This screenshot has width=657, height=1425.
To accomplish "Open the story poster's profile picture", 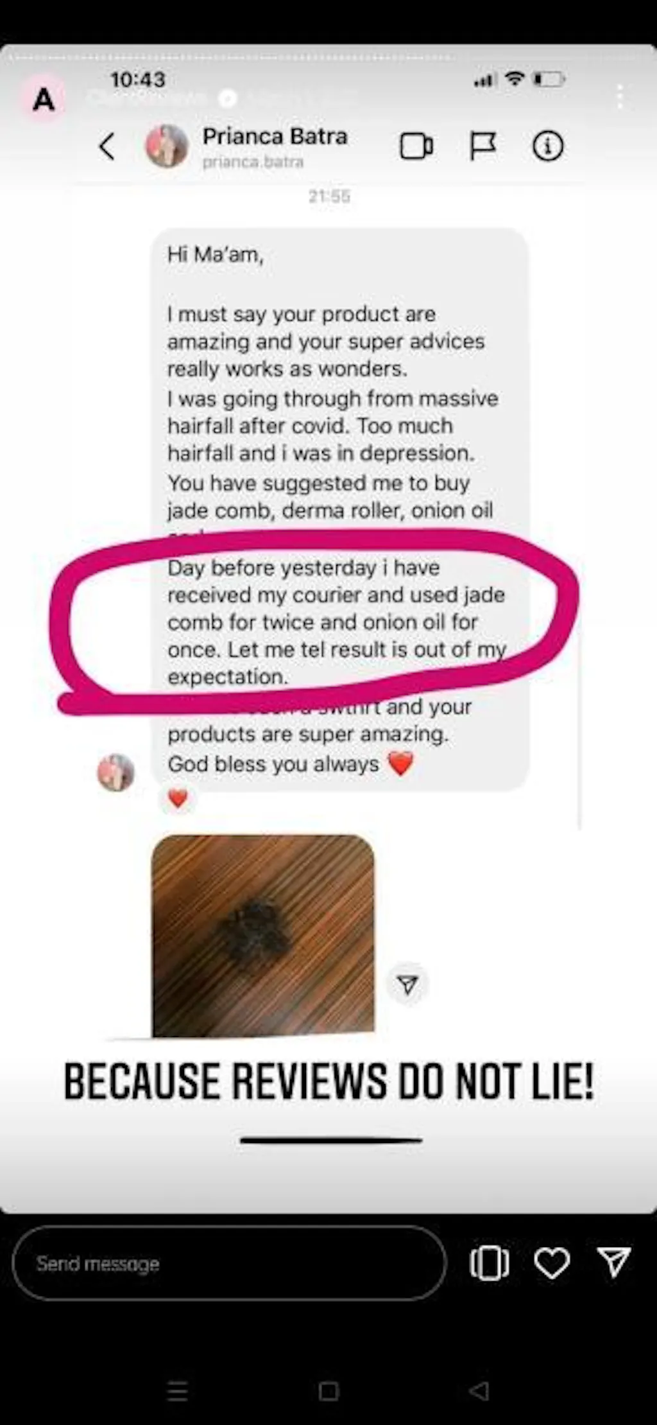I will (44, 100).
